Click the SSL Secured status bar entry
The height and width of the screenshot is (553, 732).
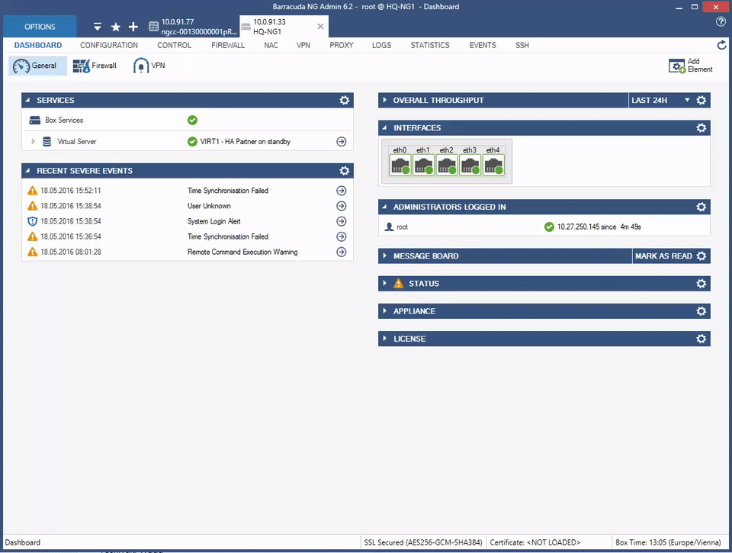click(x=423, y=542)
